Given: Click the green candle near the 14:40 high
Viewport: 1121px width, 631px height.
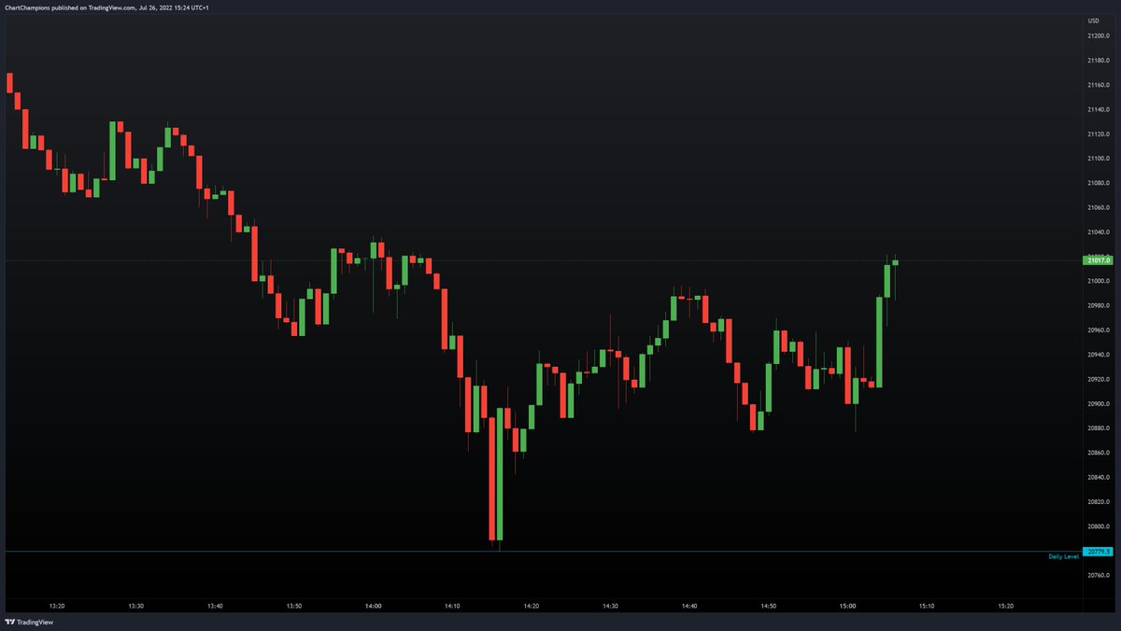Looking at the screenshot, I should tap(674, 308).
